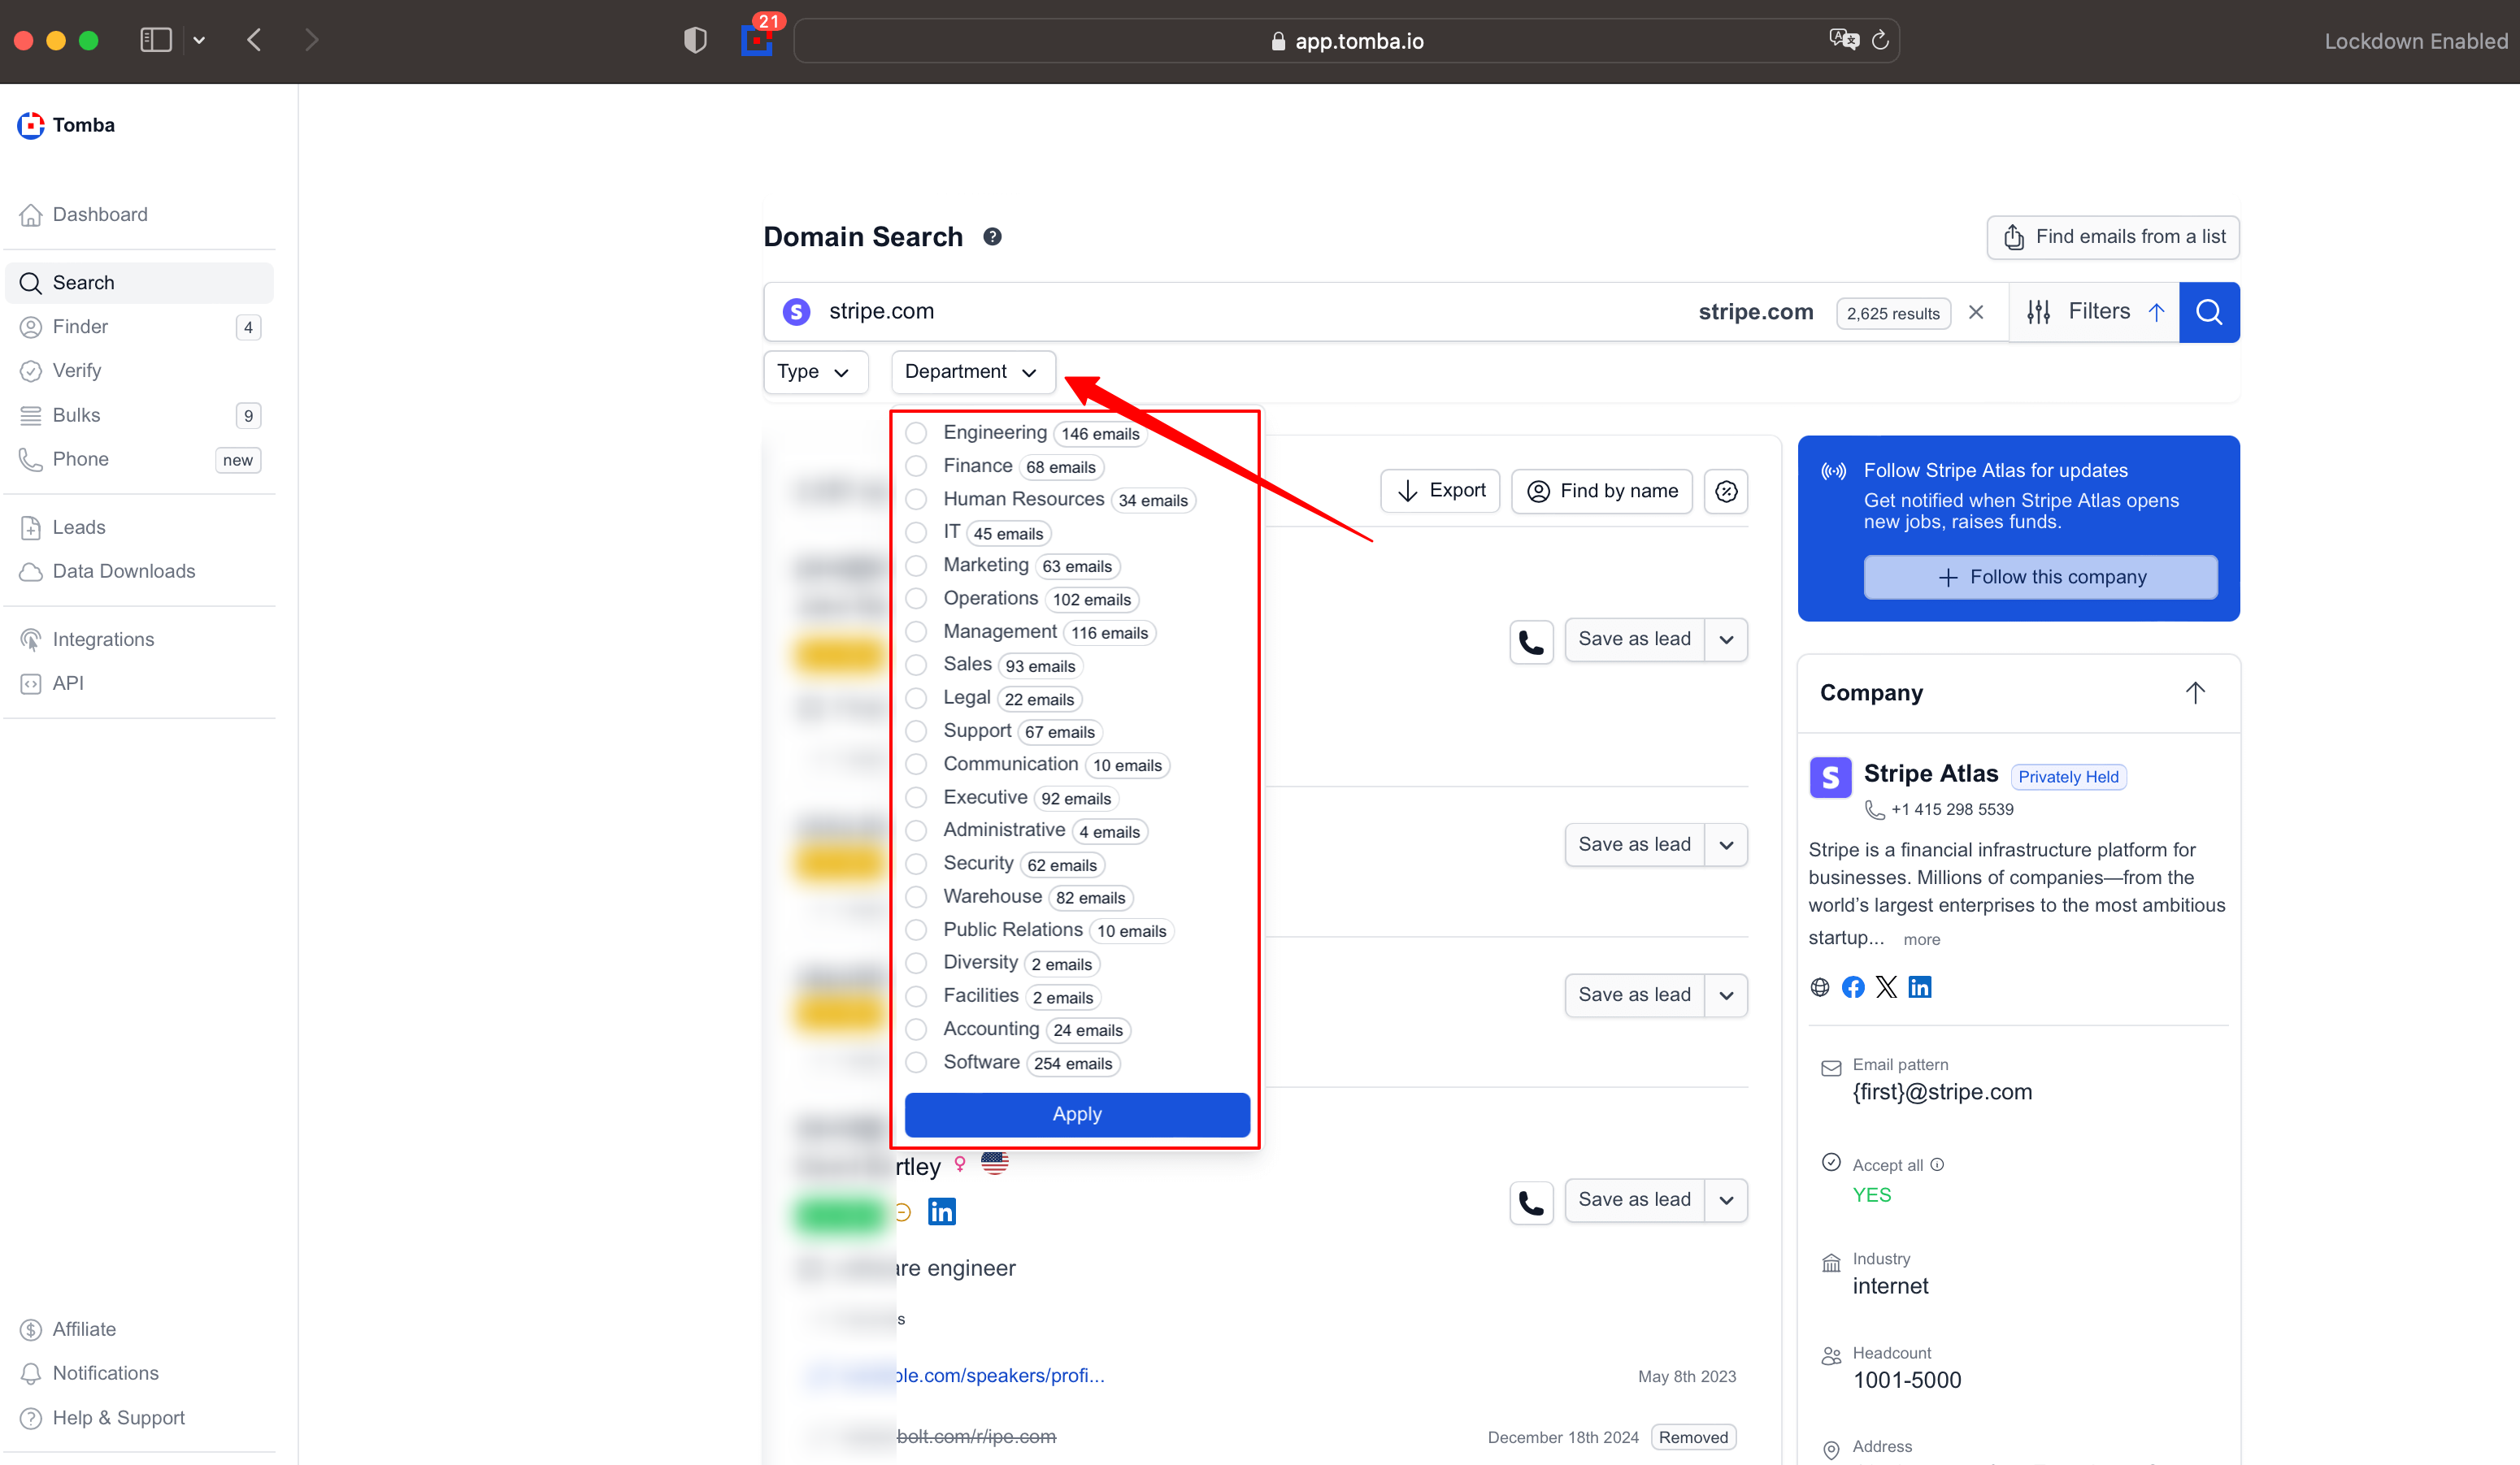
Task: Click the API code icon
Action: (31, 683)
